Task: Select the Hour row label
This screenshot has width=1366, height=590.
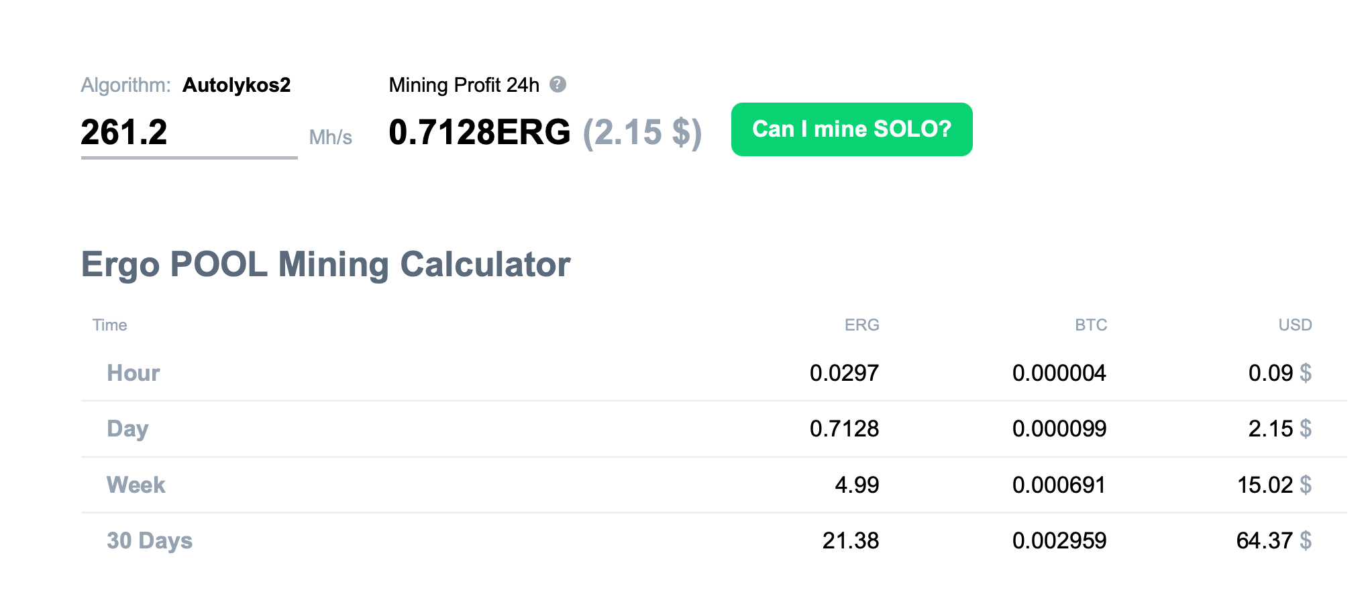Action: [x=134, y=373]
